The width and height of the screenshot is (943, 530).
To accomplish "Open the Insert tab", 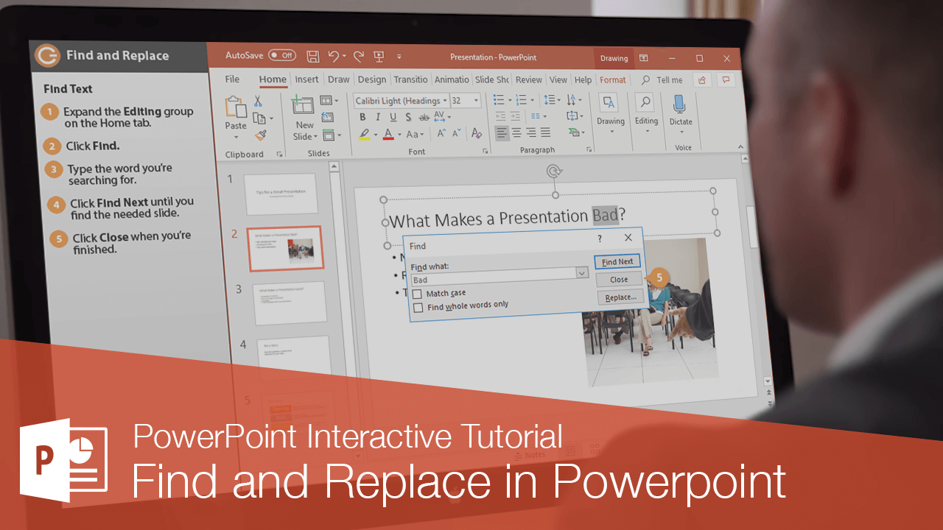I will coord(307,79).
